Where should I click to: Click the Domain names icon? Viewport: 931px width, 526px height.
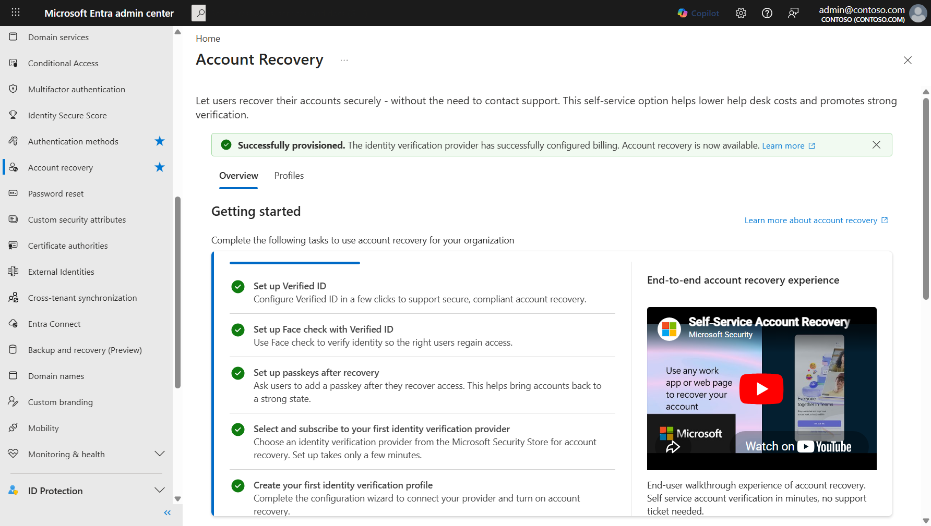pos(13,376)
